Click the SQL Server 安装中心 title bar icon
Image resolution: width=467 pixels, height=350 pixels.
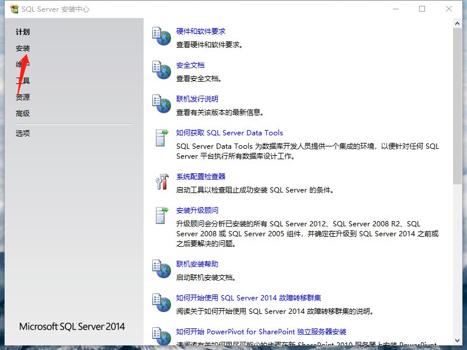coord(14,9)
